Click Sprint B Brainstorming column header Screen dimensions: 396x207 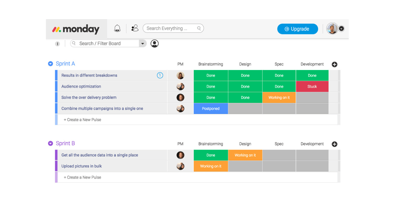click(x=211, y=144)
